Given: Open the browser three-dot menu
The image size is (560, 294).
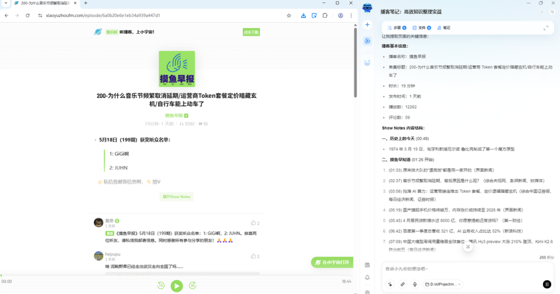Looking at the screenshot, I should pos(351,16).
